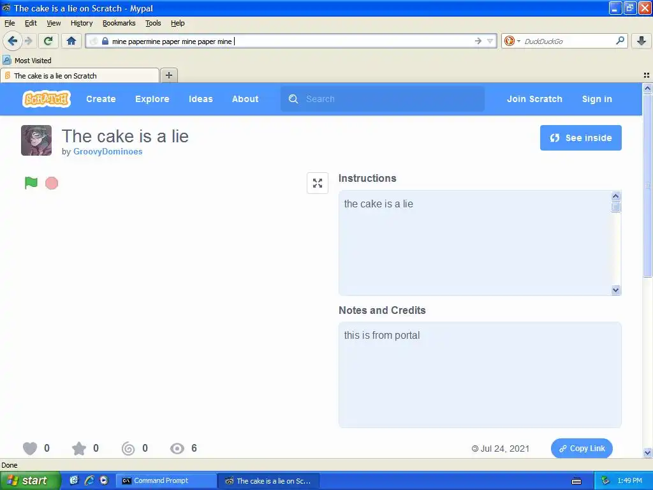Click Explore in Scratch navigation
This screenshot has height=490, width=653.
152,99
